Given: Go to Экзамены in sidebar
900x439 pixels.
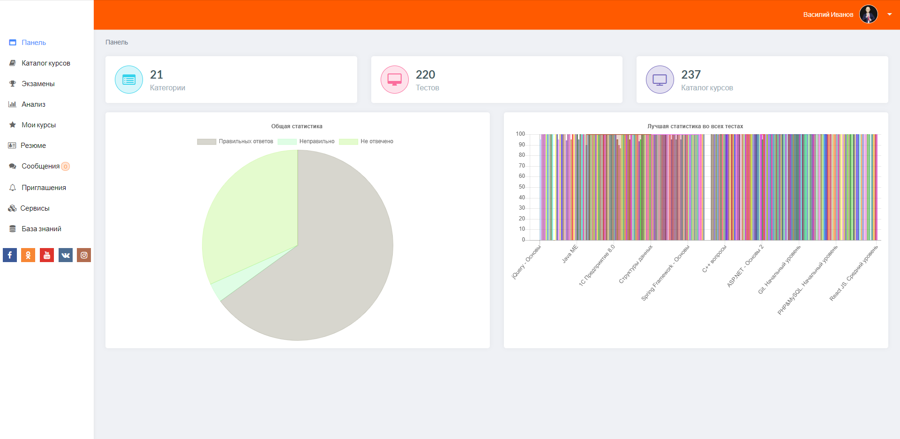Looking at the screenshot, I should pos(38,84).
